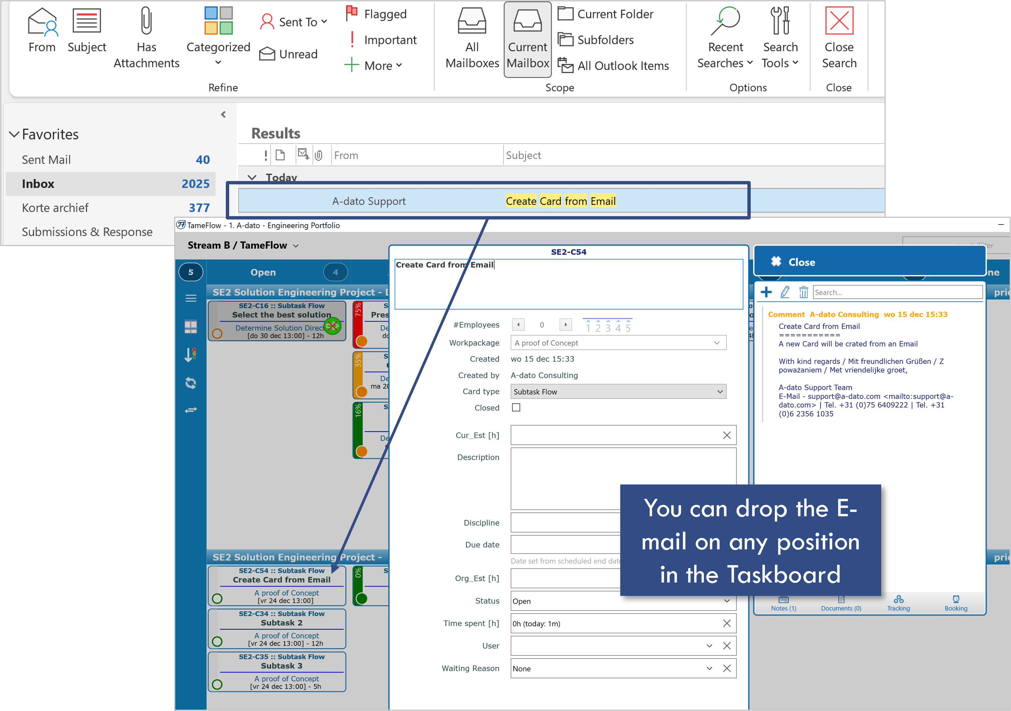
Task: Select 5 on the #Employees number scale
Action: coord(628,327)
